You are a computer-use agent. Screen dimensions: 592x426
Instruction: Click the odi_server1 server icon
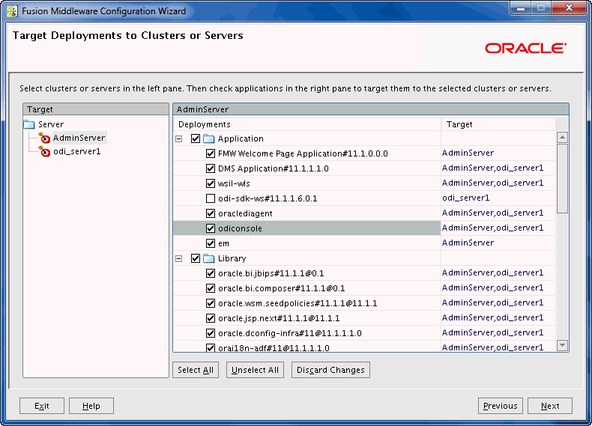pyautogui.click(x=44, y=152)
